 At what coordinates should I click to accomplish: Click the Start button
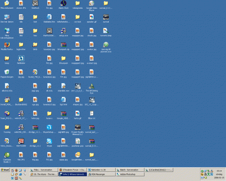point(5,170)
